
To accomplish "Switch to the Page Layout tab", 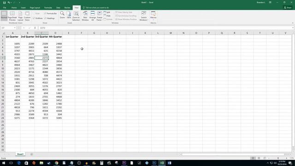I will click(35, 8).
